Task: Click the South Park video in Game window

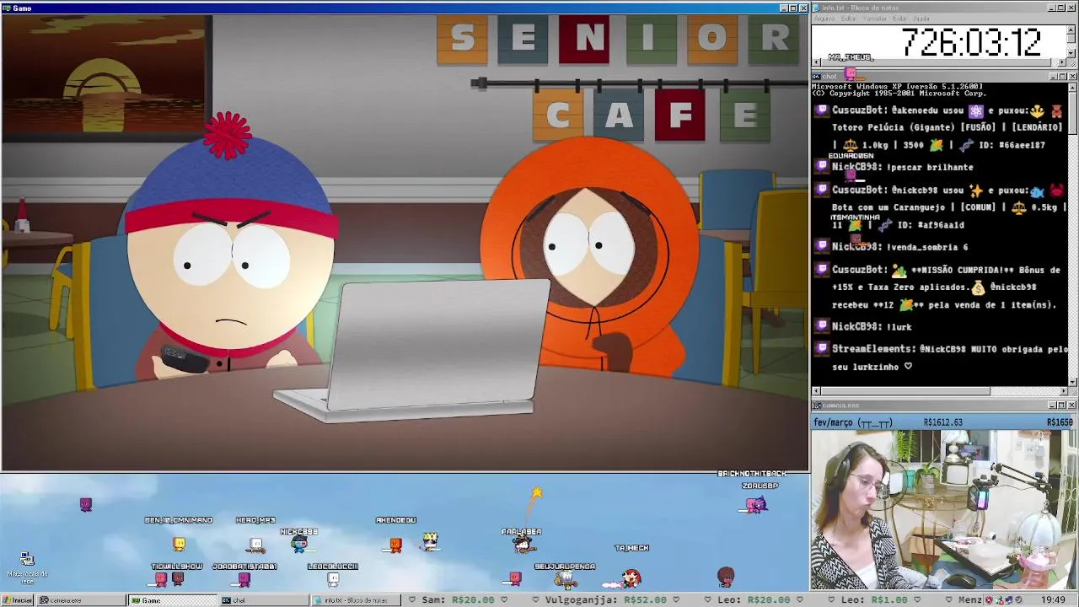Action: pos(405,242)
